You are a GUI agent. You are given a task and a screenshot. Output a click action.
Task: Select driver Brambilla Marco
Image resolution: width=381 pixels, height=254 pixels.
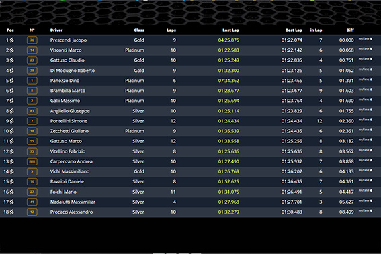pos(68,91)
